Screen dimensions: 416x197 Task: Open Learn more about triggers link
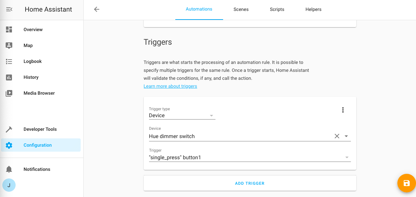click(x=170, y=86)
